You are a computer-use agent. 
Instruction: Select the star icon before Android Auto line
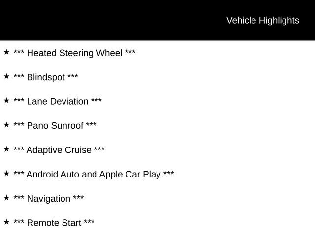pos(6,173)
